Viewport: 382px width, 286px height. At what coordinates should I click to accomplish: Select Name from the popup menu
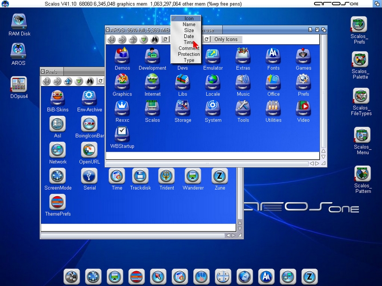[189, 24]
